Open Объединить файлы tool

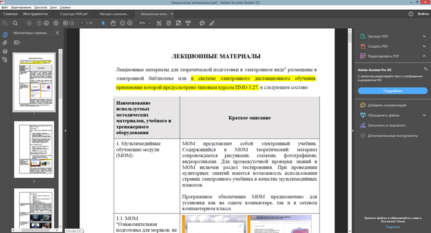click(384, 115)
